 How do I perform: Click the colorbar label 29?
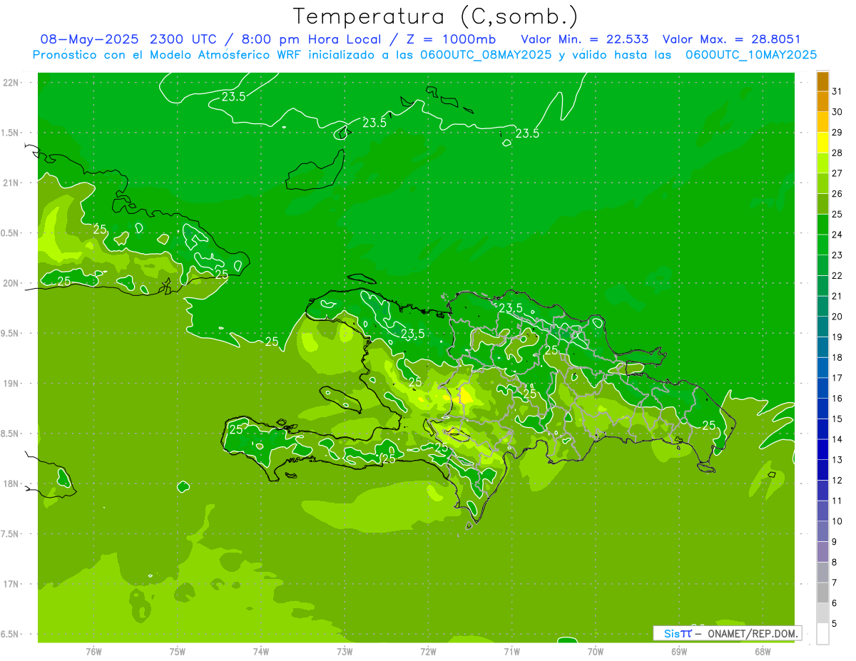pyautogui.click(x=837, y=133)
